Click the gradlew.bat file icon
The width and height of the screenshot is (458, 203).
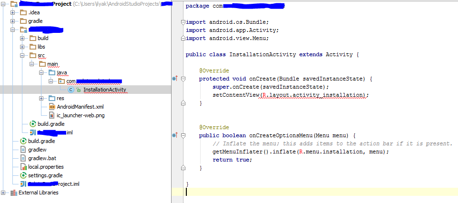23,158
